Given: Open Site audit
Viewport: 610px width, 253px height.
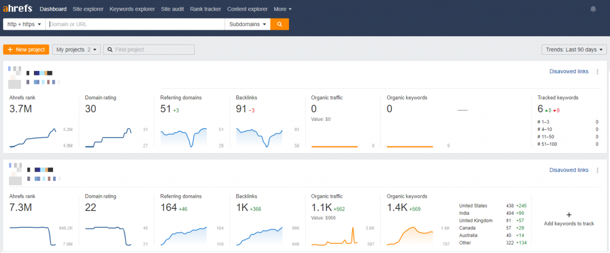Looking at the screenshot, I should tap(172, 9).
